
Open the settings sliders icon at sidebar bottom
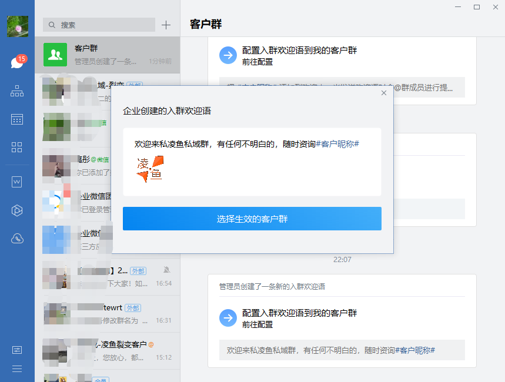(17, 350)
